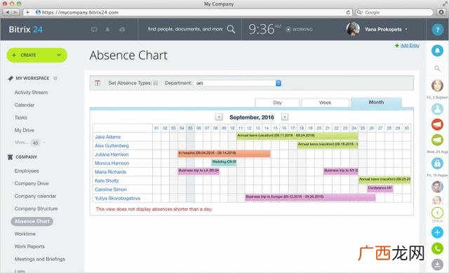The width and height of the screenshot is (449, 273).
Task: Open the online counter circle icon in sidebar
Action: 437,213
